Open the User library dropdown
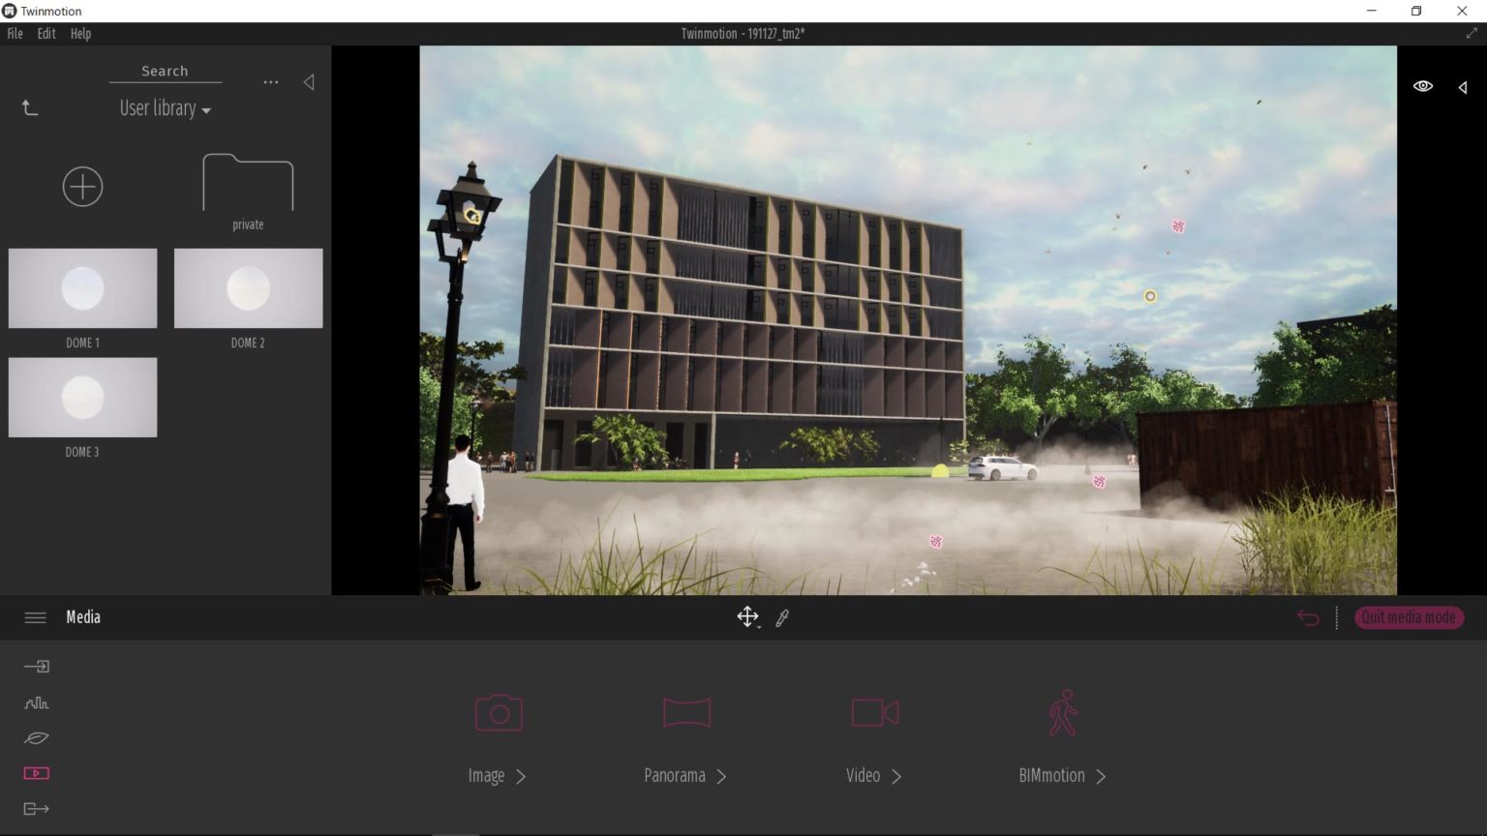This screenshot has width=1487, height=836. tap(164, 108)
